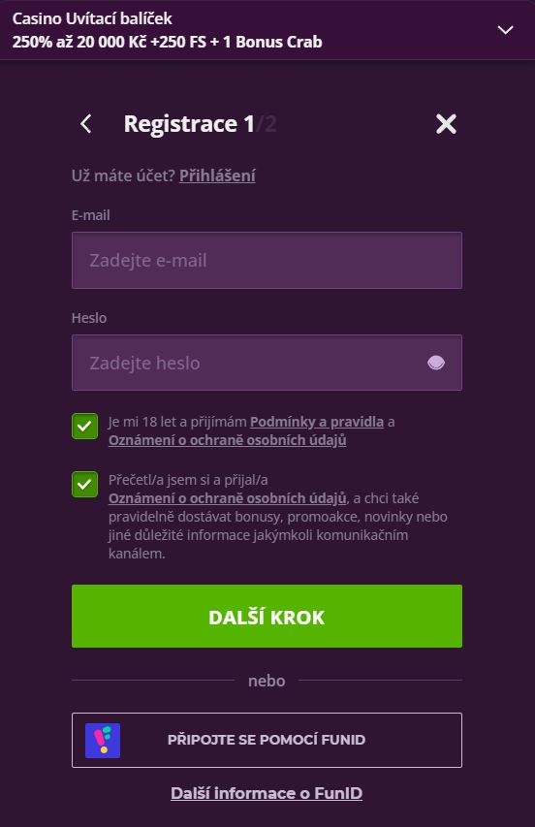The height and width of the screenshot is (827, 535).
Task: Close the Registrace dialog with the X
Action: 446,124
